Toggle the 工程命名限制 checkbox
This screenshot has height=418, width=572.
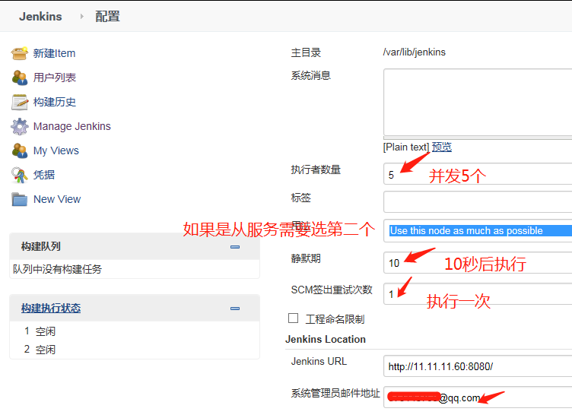tap(293, 318)
